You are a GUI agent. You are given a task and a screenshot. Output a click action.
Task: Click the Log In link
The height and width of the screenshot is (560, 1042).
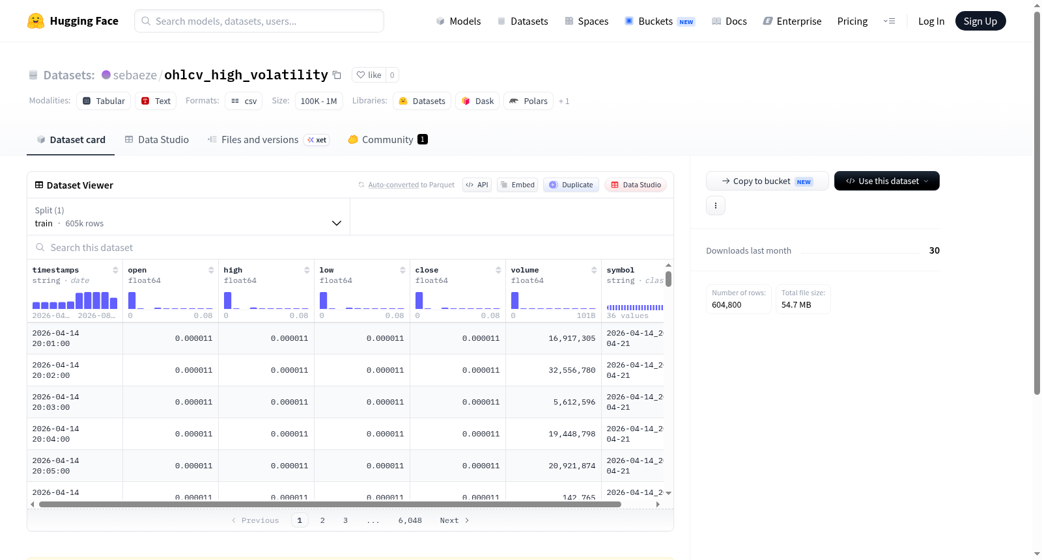931,21
